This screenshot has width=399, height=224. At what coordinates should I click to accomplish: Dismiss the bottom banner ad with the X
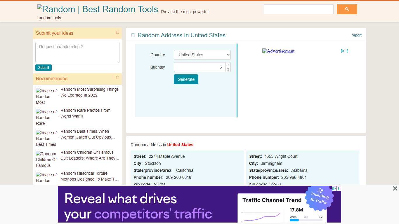(x=395, y=188)
